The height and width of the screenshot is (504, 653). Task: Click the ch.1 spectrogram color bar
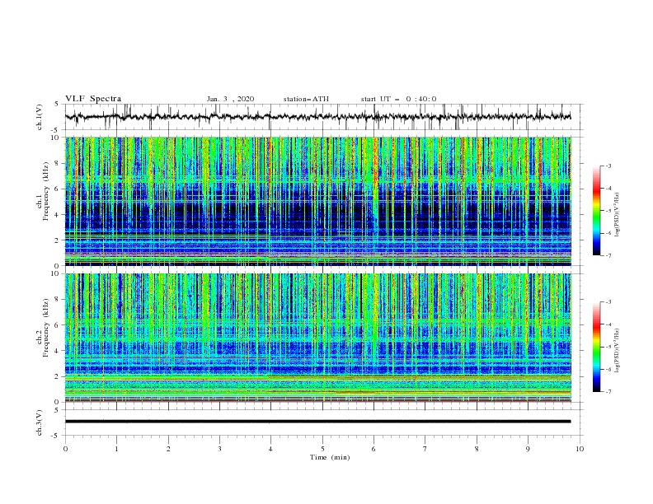[x=596, y=211]
